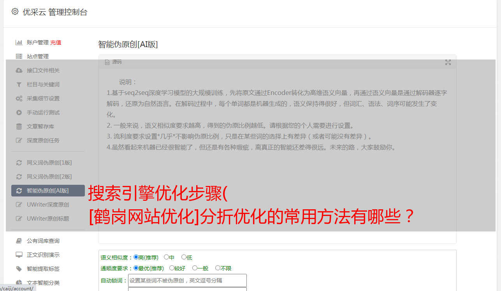Click the 采集细节设置 gears icon
Screen dimensions: 501x291
(x=19, y=98)
